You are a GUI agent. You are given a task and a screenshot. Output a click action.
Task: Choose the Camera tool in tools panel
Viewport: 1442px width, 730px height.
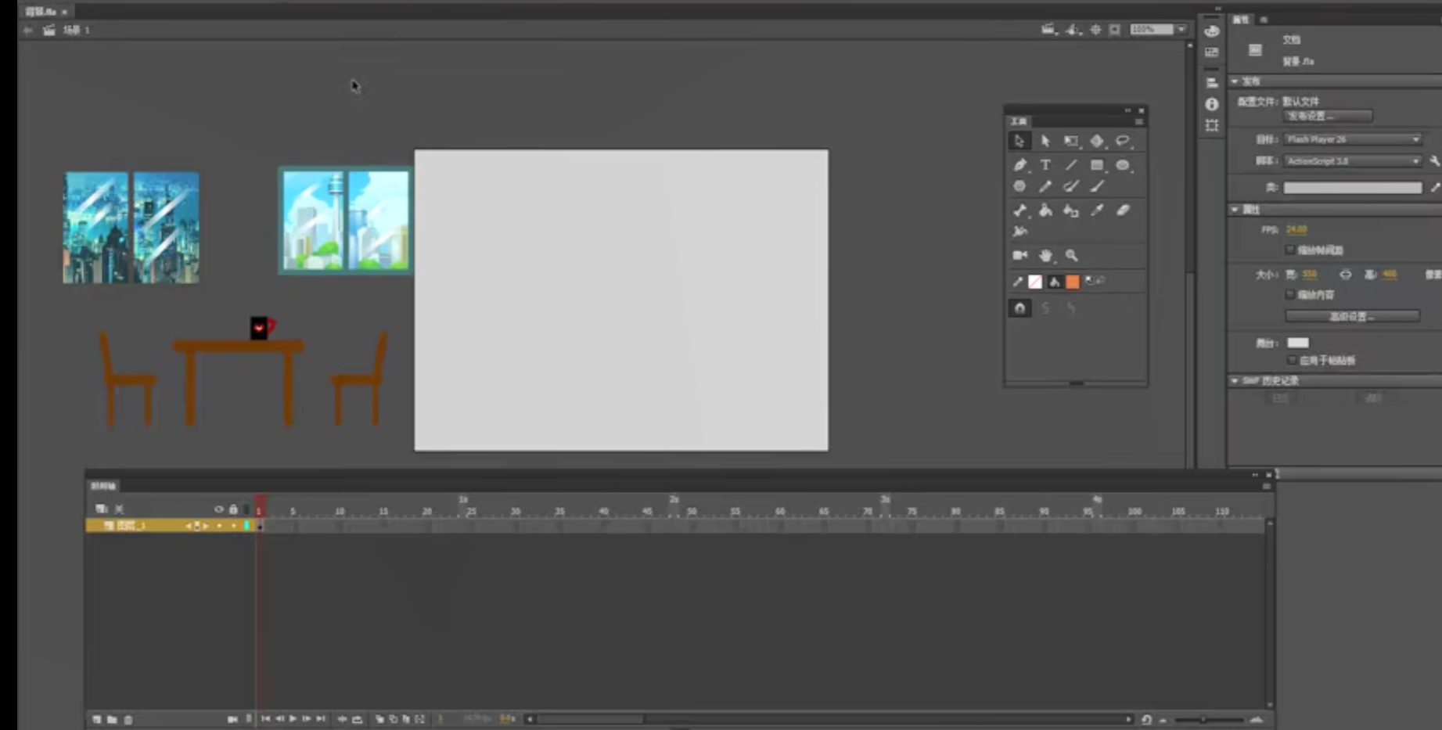click(1019, 256)
